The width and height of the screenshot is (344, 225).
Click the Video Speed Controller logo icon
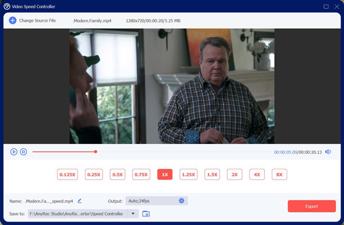pyautogui.click(x=7, y=6)
